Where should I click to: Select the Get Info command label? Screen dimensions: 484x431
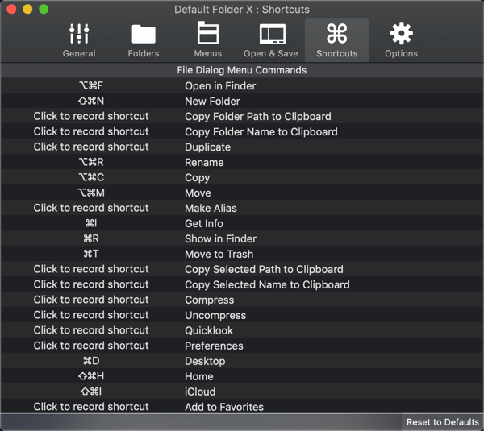click(x=204, y=223)
